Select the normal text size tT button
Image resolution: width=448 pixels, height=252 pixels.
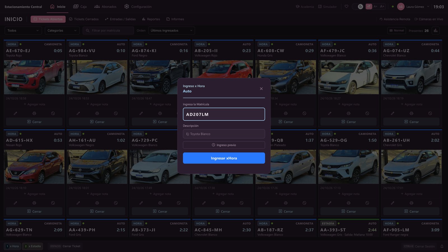point(369,6)
